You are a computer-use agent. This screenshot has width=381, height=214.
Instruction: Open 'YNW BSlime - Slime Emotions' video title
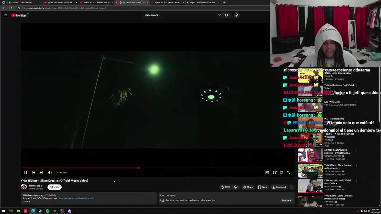(x=338, y=197)
